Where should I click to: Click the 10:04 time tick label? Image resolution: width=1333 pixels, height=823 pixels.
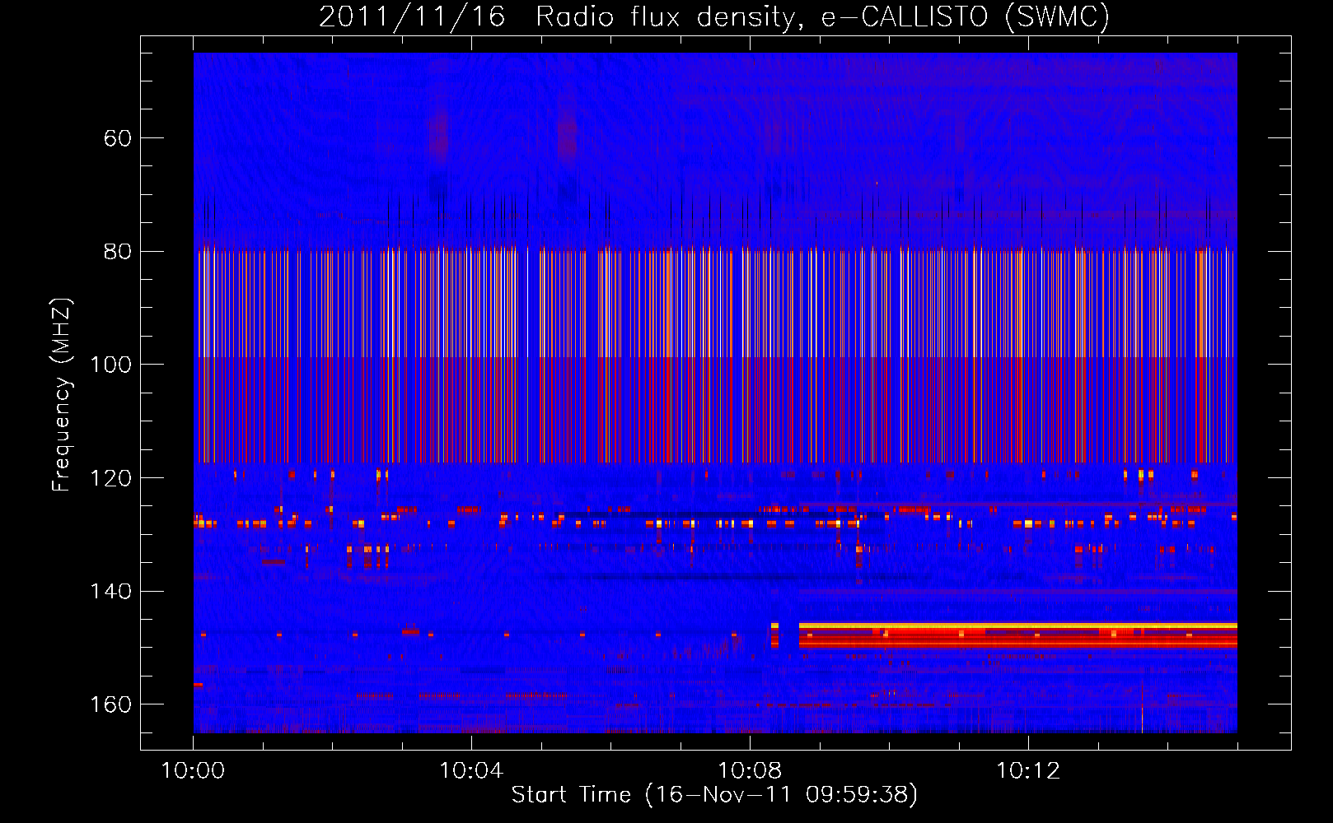[x=471, y=771]
